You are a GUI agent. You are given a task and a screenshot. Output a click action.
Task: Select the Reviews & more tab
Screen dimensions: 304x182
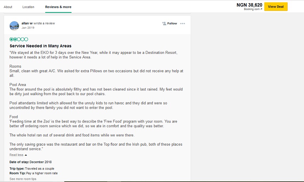click(x=58, y=7)
